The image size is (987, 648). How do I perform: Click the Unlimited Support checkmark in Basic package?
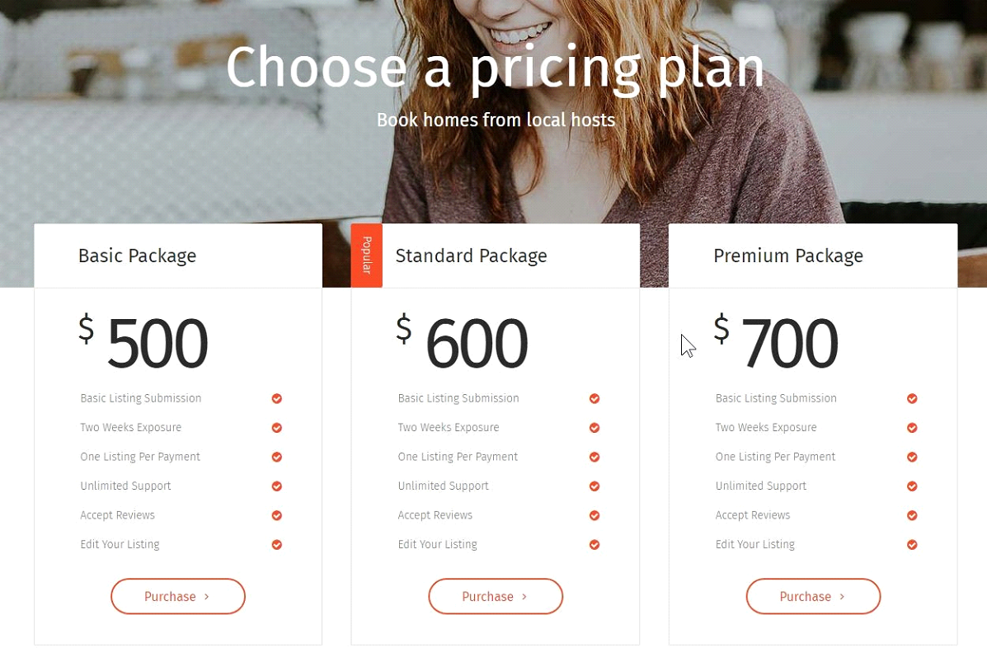(277, 486)
